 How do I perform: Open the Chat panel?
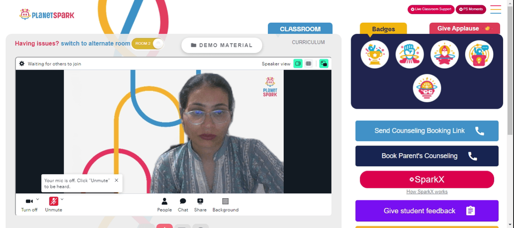[183, 205]
